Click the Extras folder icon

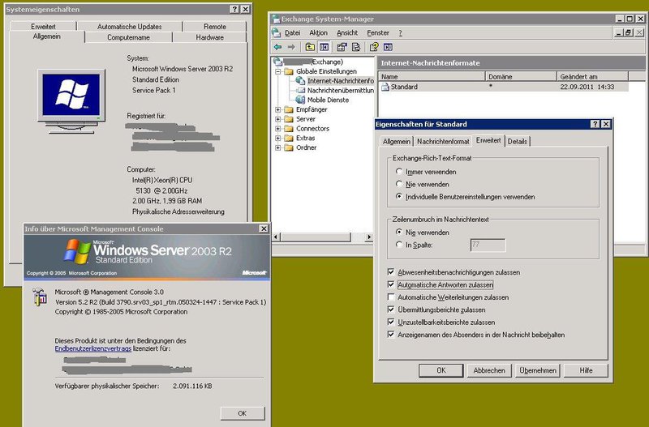(289, 138)
